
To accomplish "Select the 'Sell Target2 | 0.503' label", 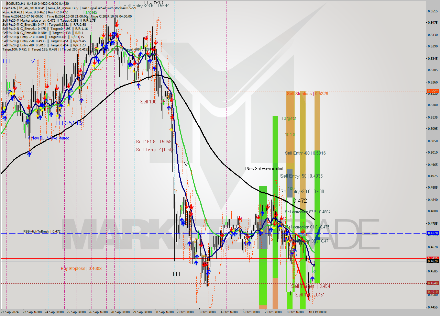I will pos(155,149).
